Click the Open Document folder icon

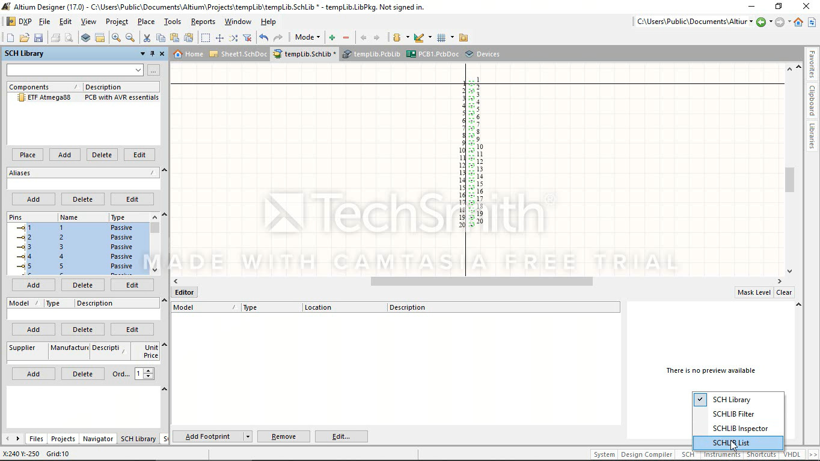[24, 38]
